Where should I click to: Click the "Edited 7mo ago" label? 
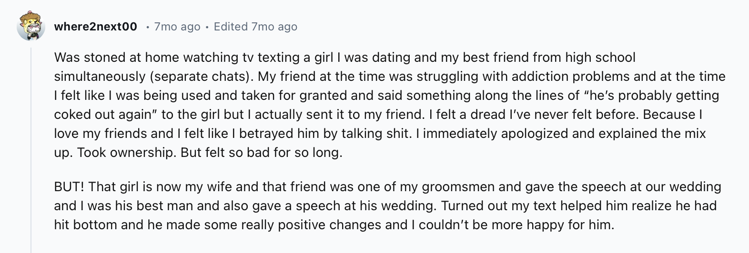pyautogui.click(x=255, y=27)
